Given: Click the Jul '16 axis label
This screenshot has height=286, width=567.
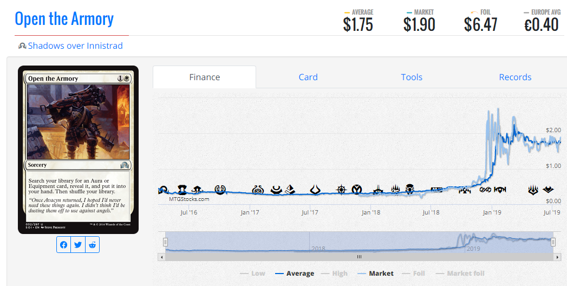Looking at the screenshot, I should click(189, 212).
